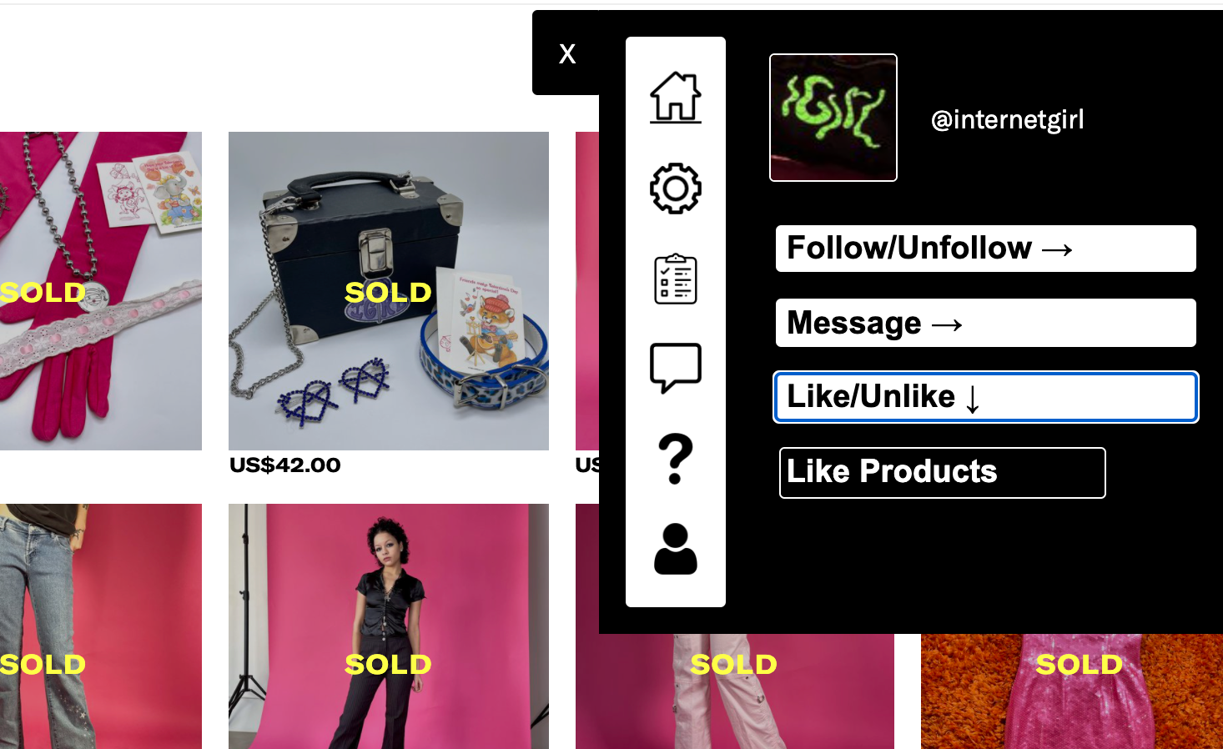This screenshot has width=1223, height=749.
Task: Open the sold black satin outfit listing
Action: (x=389, y=626)
